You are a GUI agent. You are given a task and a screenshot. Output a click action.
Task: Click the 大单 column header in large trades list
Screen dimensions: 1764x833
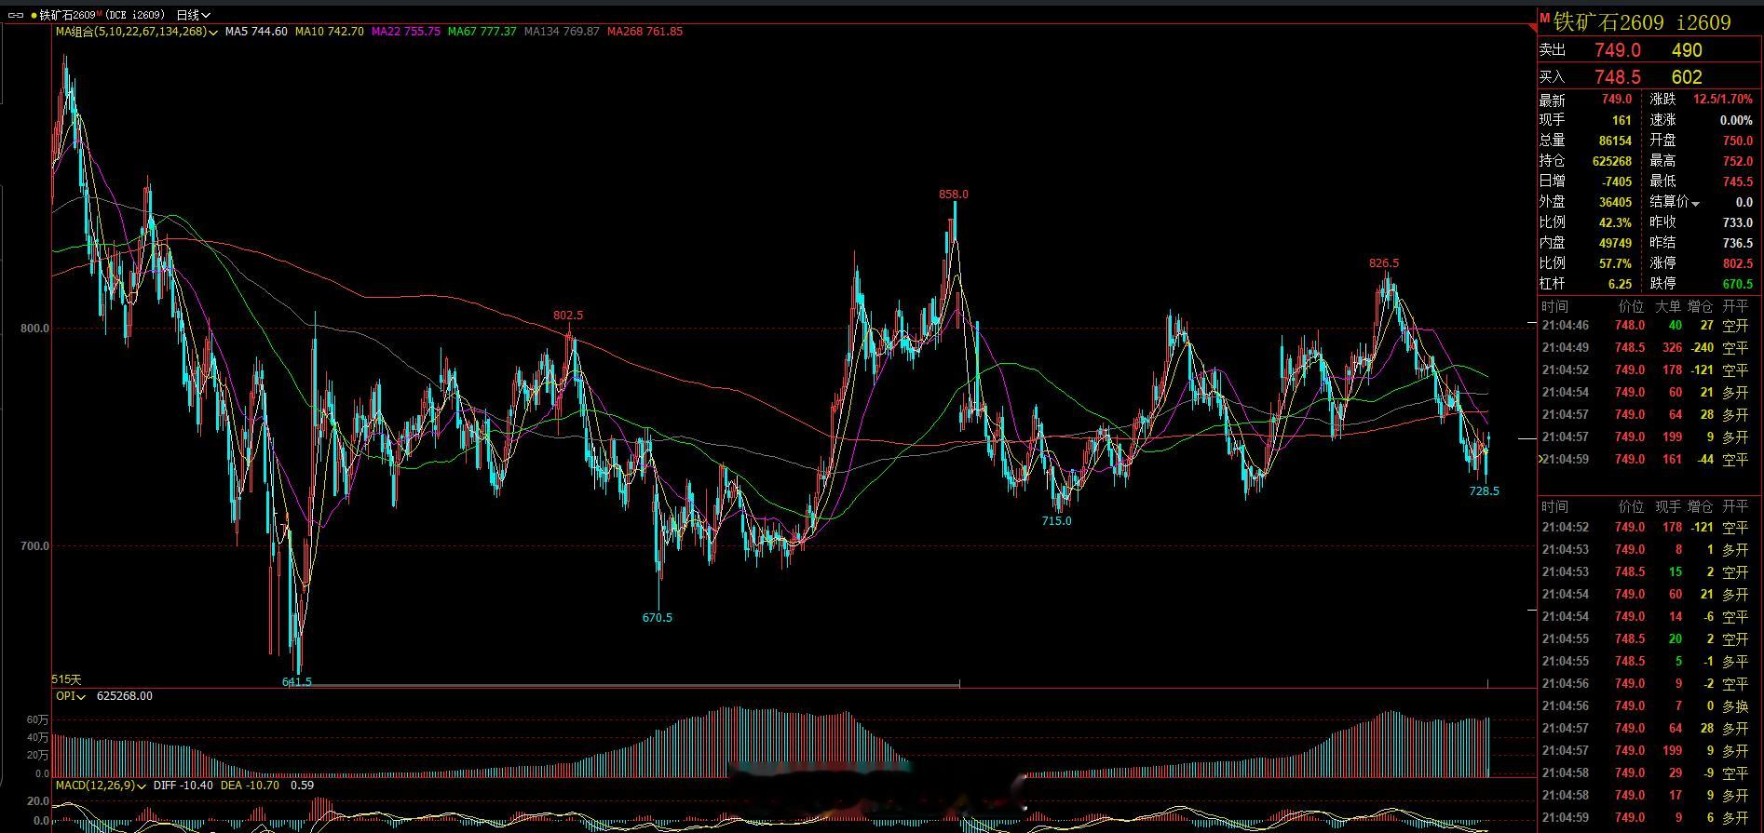pos(1668,306)
